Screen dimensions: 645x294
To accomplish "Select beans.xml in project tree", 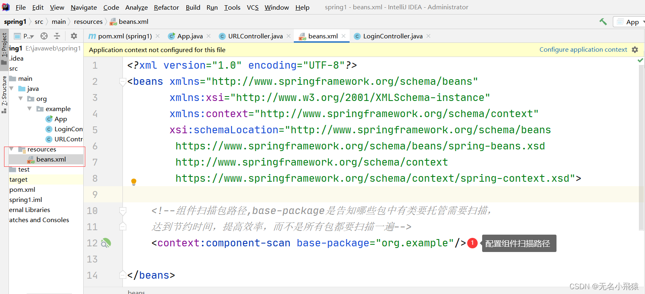I will click(x=46, y=159).
